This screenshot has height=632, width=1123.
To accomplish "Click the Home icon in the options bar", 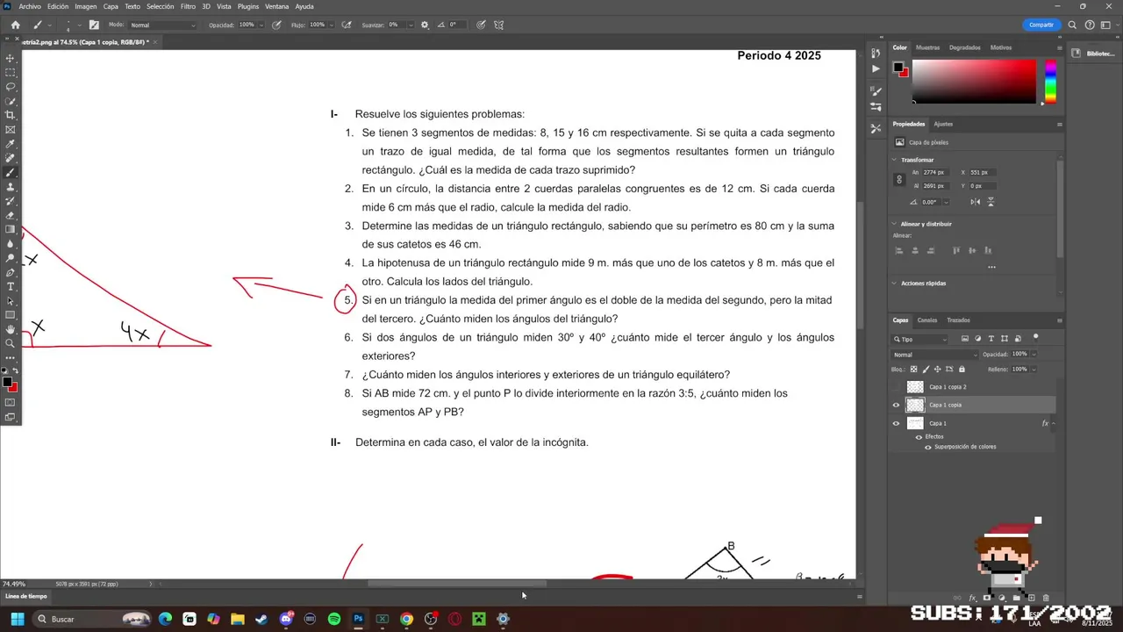I will tap(15, 25).
